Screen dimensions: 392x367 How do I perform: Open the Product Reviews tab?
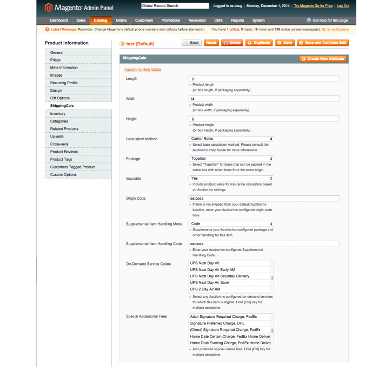click(x=78, y=152)
